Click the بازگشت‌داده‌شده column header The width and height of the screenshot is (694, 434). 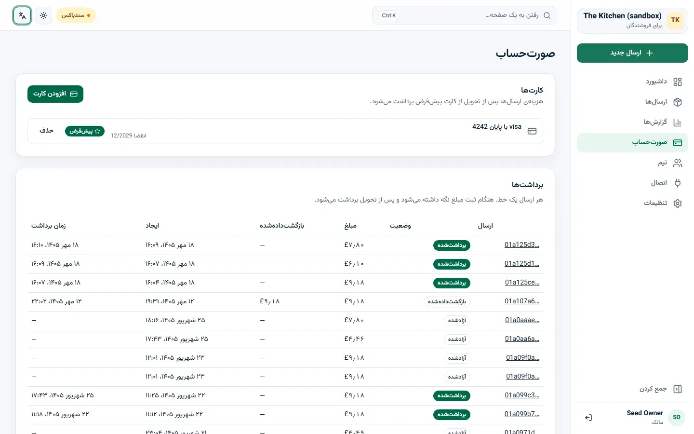[282, 226]
